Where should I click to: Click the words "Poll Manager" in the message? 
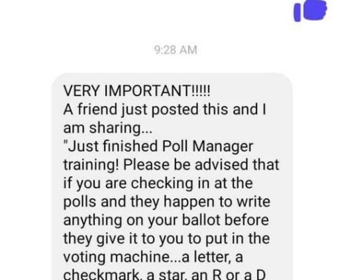[x=207, y=146]
